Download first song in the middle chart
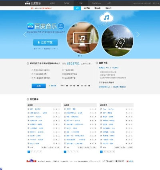Image resolution: width=160 pixels, height=170 pixels. [95, 109]
